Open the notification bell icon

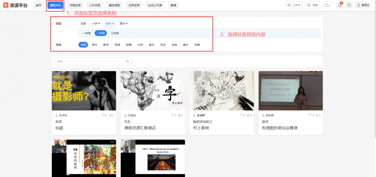tap(339, 5)
